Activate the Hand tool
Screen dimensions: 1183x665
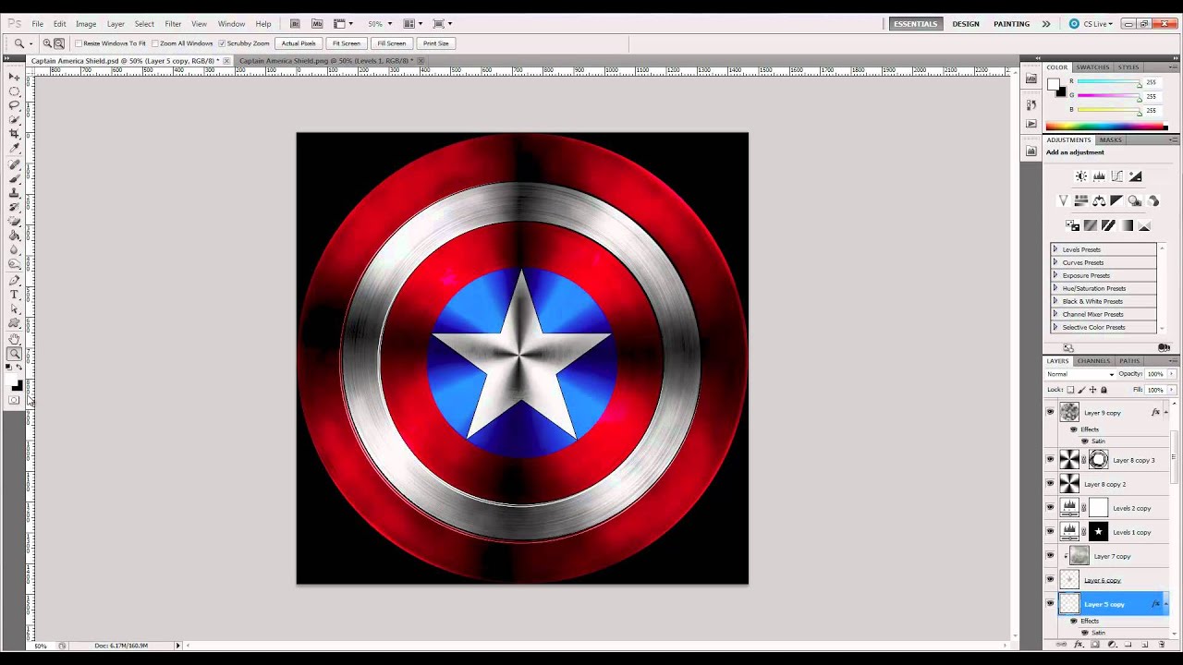coord(15,339)
